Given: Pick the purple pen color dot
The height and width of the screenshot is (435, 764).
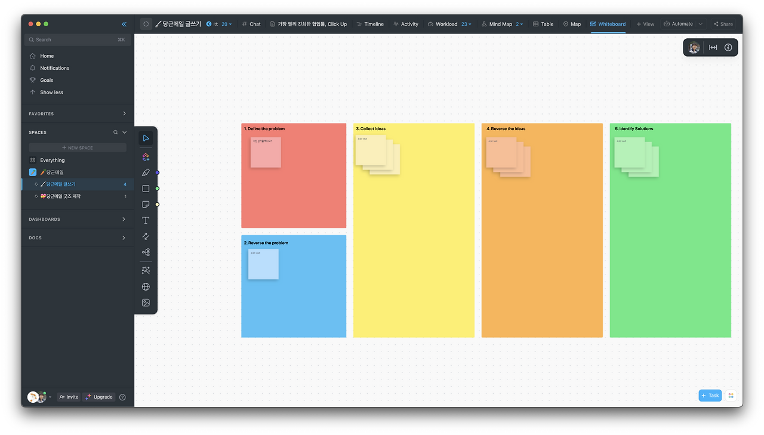Looking at the screenshot, I should [158, 172].
